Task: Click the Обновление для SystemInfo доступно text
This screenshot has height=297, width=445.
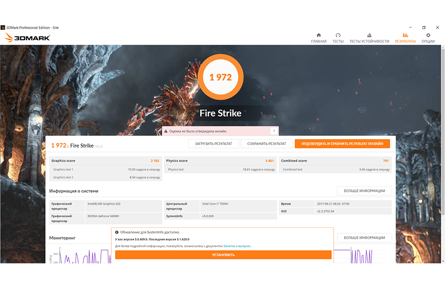Action: click(x=150, y=232)
